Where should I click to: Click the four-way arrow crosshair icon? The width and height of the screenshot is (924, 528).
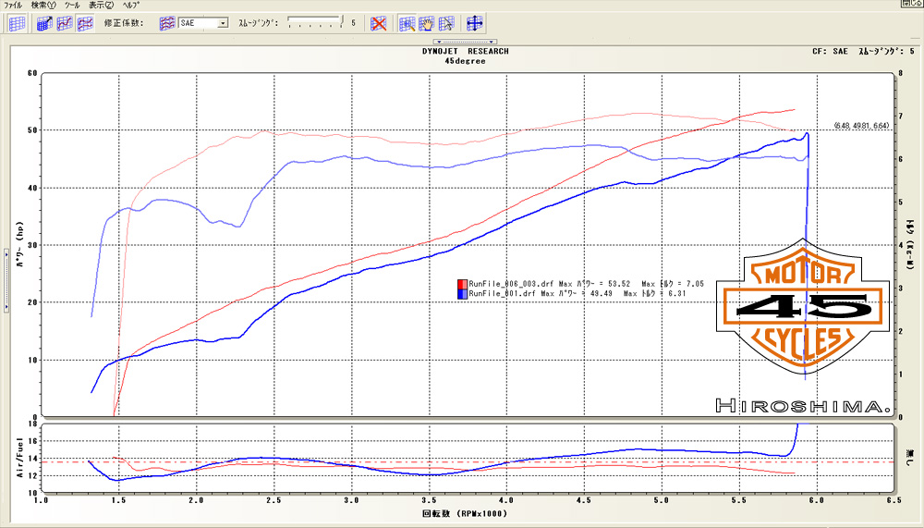[x=476, y=23]
